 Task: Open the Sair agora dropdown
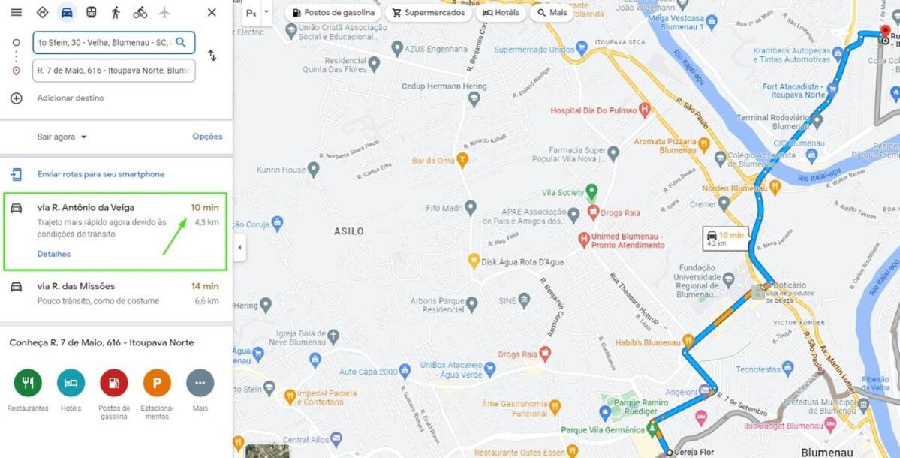[x=62, y=137]
